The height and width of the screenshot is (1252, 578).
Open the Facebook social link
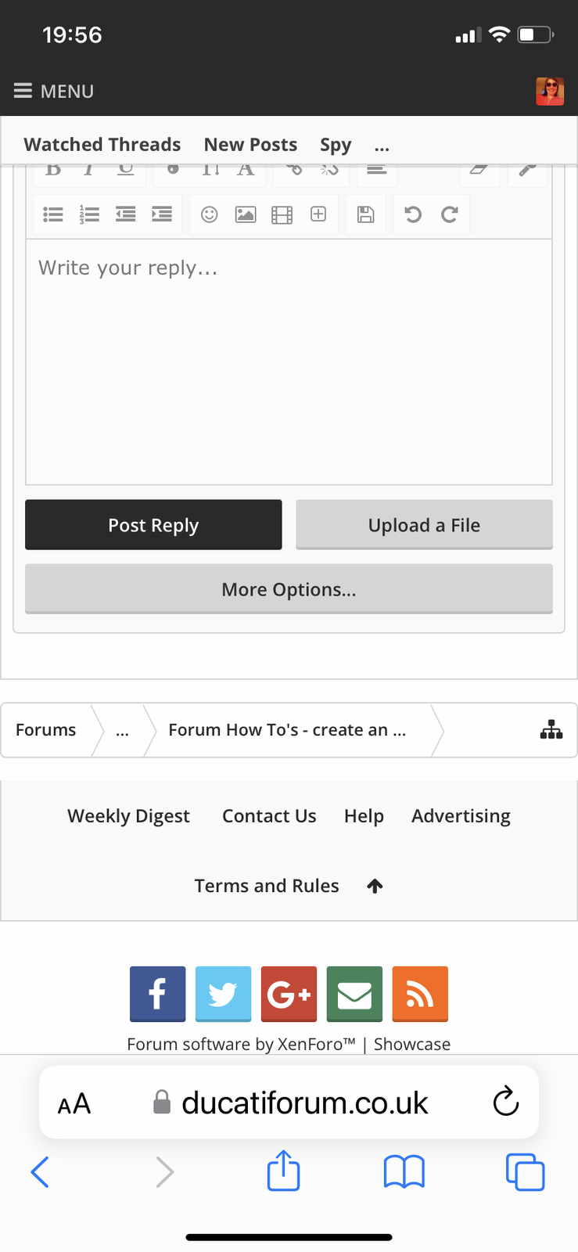click(157, 994)
